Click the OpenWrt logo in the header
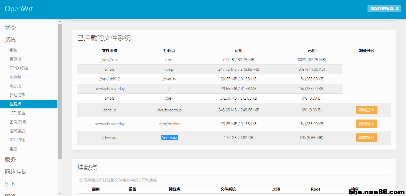 [19, 9]
